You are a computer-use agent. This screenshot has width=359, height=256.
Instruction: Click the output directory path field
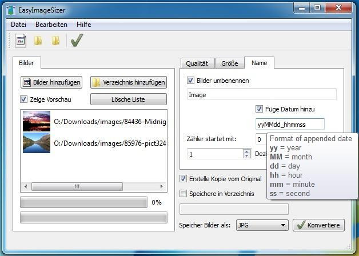pos(234,209)
